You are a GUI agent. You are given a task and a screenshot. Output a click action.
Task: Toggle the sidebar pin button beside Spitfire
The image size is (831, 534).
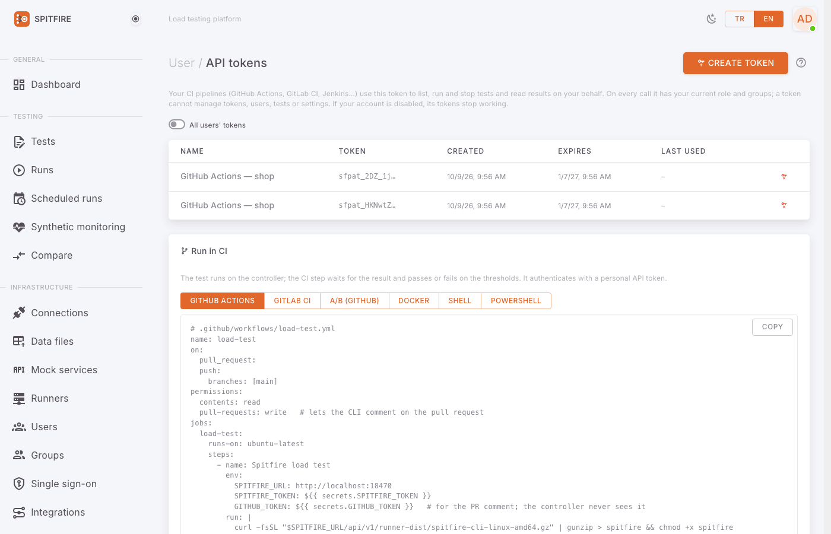pyautogui.click(x=136, y=19)
